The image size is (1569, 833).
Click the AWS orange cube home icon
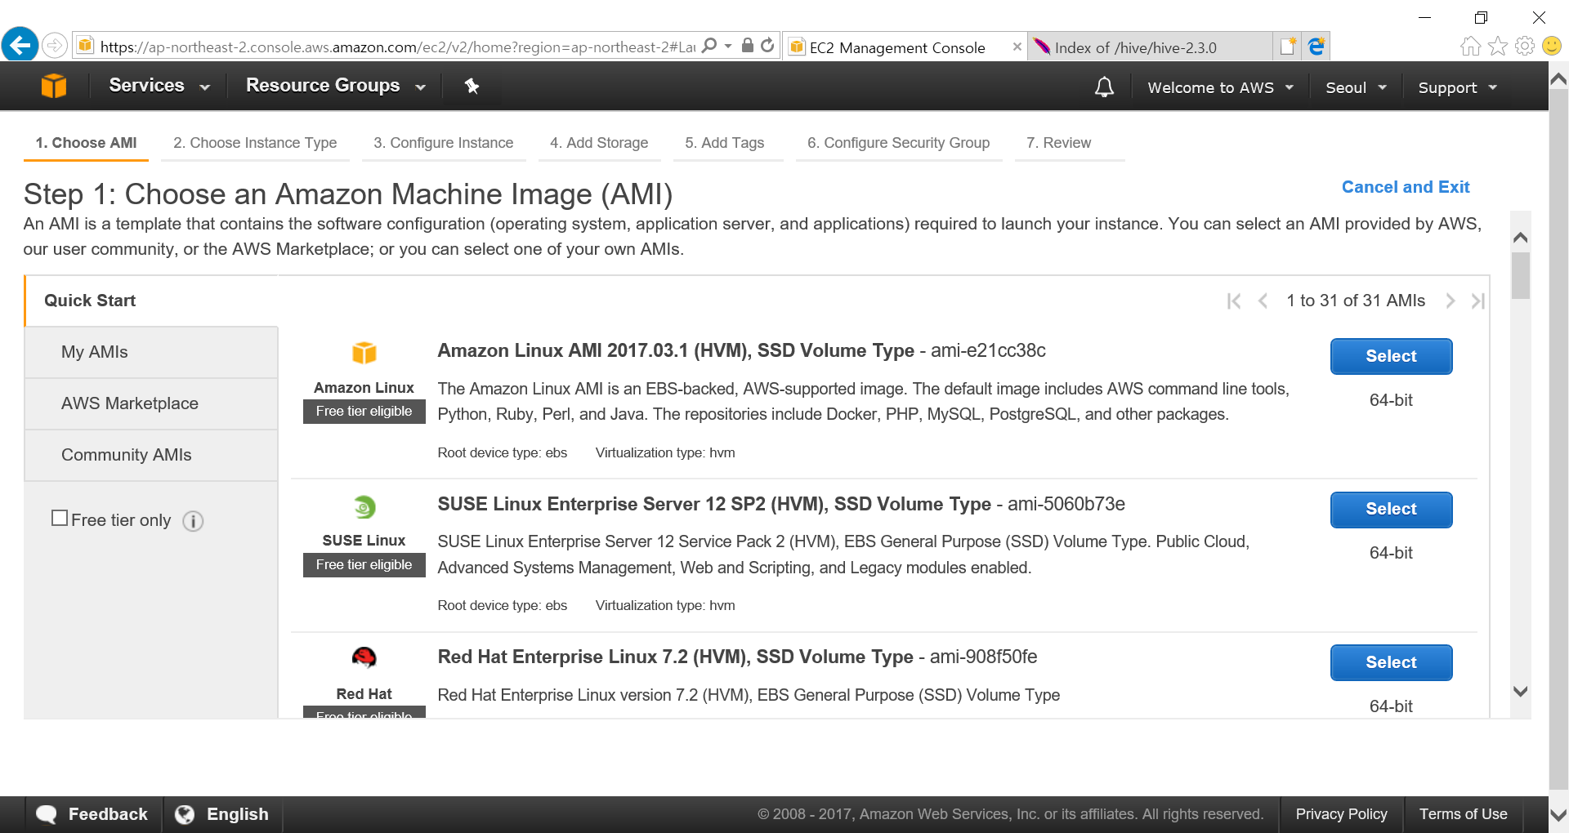click(x=54, y=86)
